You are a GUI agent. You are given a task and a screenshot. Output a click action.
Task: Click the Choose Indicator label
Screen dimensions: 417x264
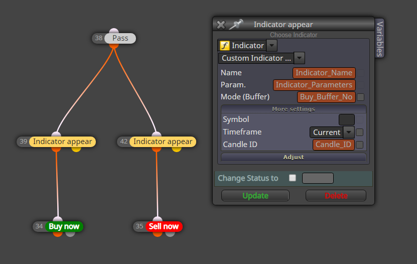pyautogui.click(x=294, y=35)
